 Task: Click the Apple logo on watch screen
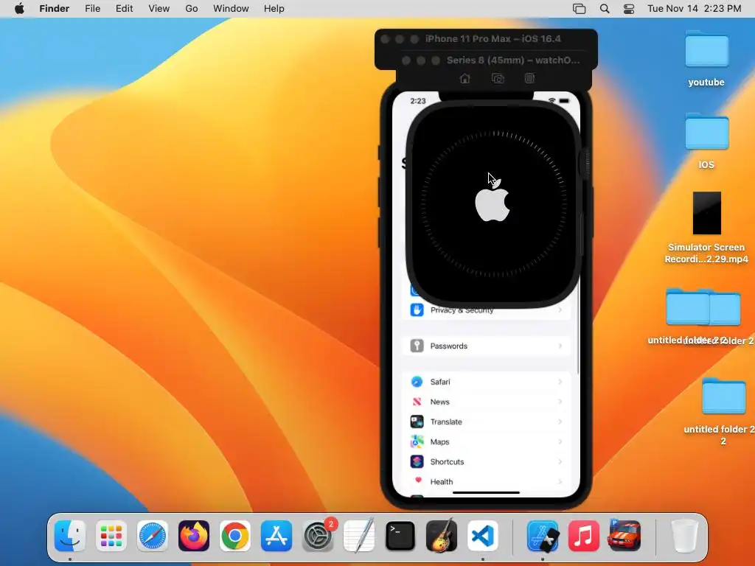[492, 200]
